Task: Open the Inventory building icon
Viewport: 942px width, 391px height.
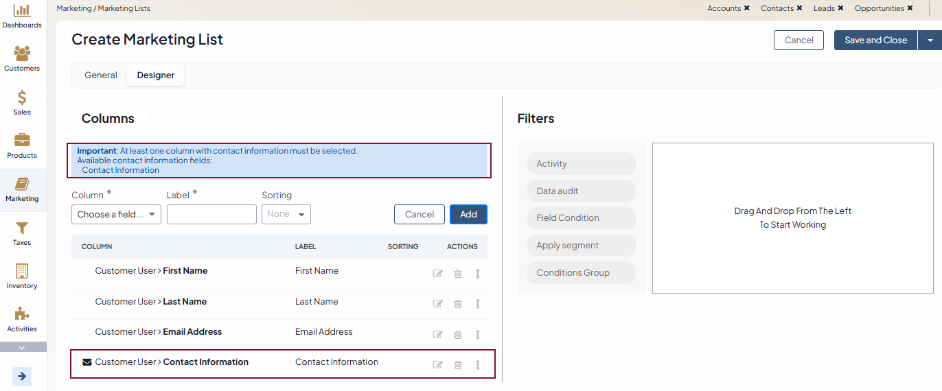Action: tap(22, 271)
